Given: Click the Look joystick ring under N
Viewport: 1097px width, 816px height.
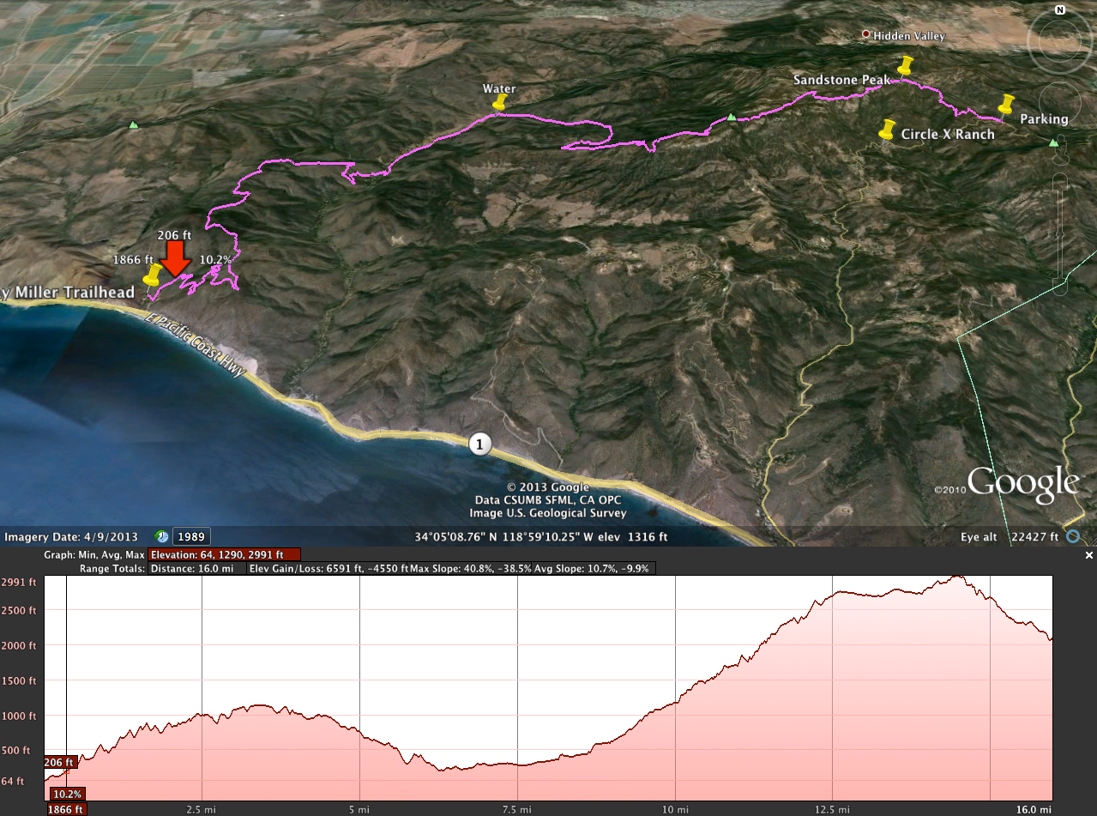Looking at the screenshot, I should [x=1060, y=40].
